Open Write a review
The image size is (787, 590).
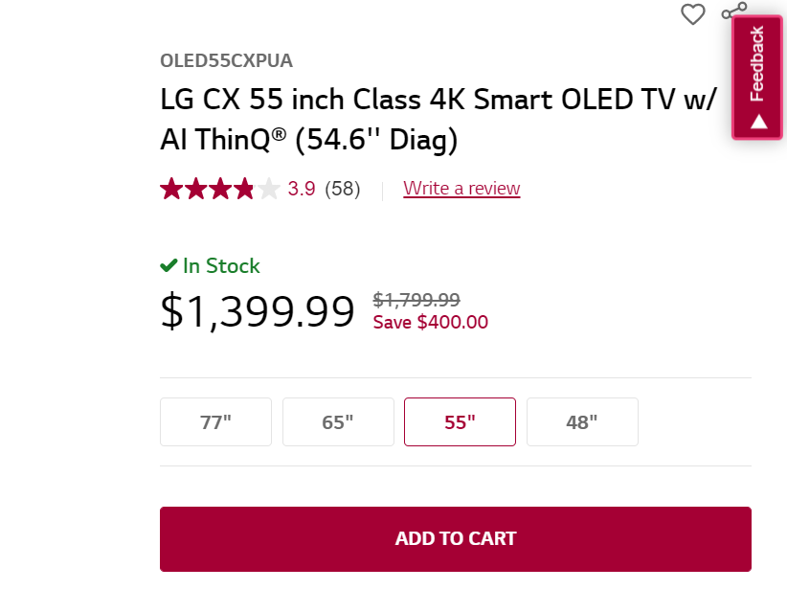click(461, 188)
